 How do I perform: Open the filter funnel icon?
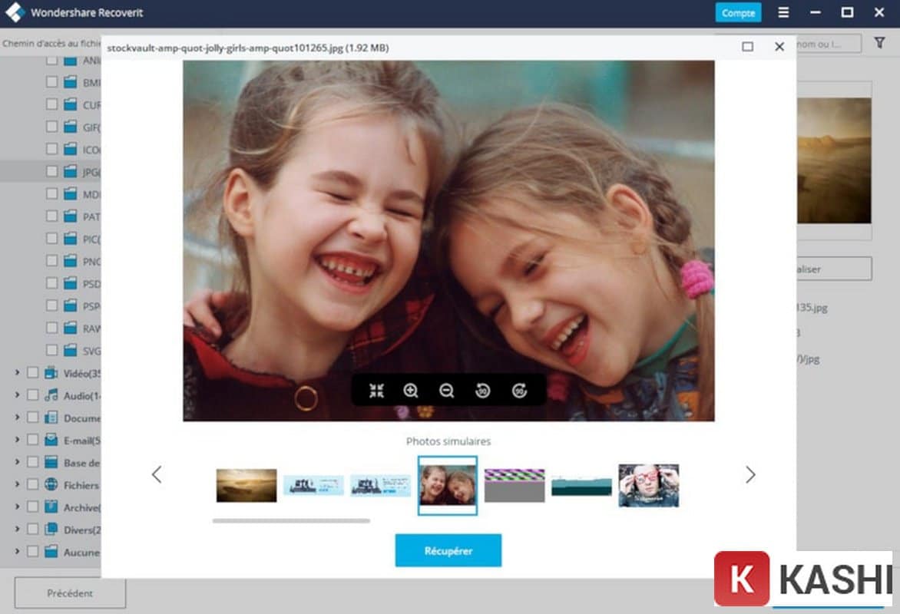pyautogui.click(x=880, y=43)
